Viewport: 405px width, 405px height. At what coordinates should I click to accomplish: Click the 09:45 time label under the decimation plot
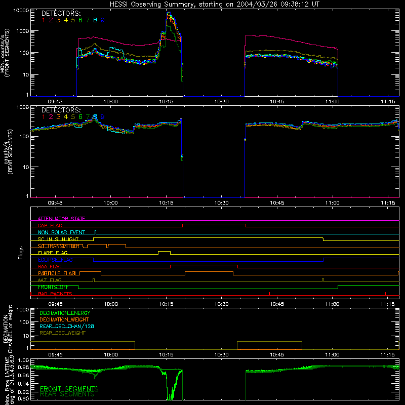55,355
